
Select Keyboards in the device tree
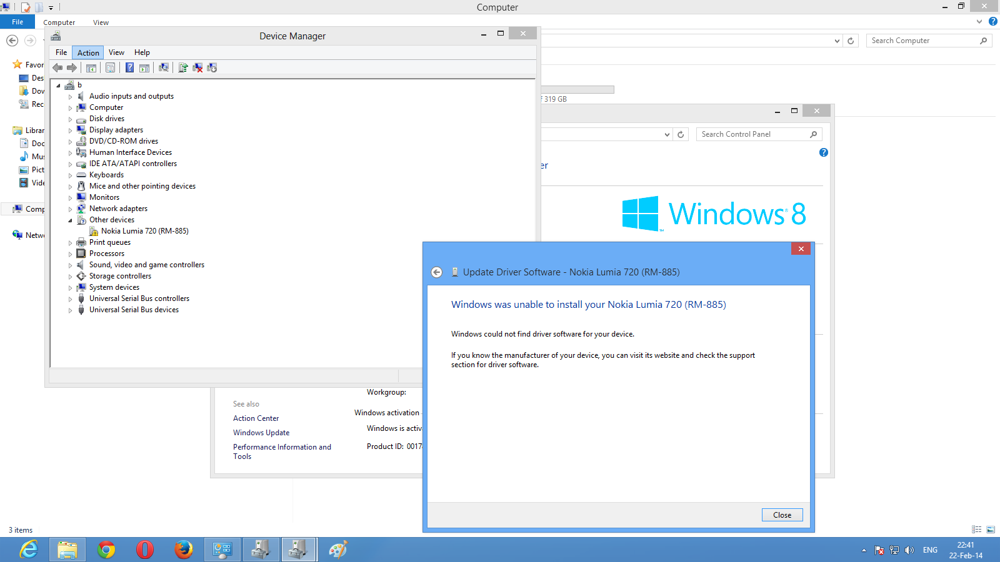[106, 175]
